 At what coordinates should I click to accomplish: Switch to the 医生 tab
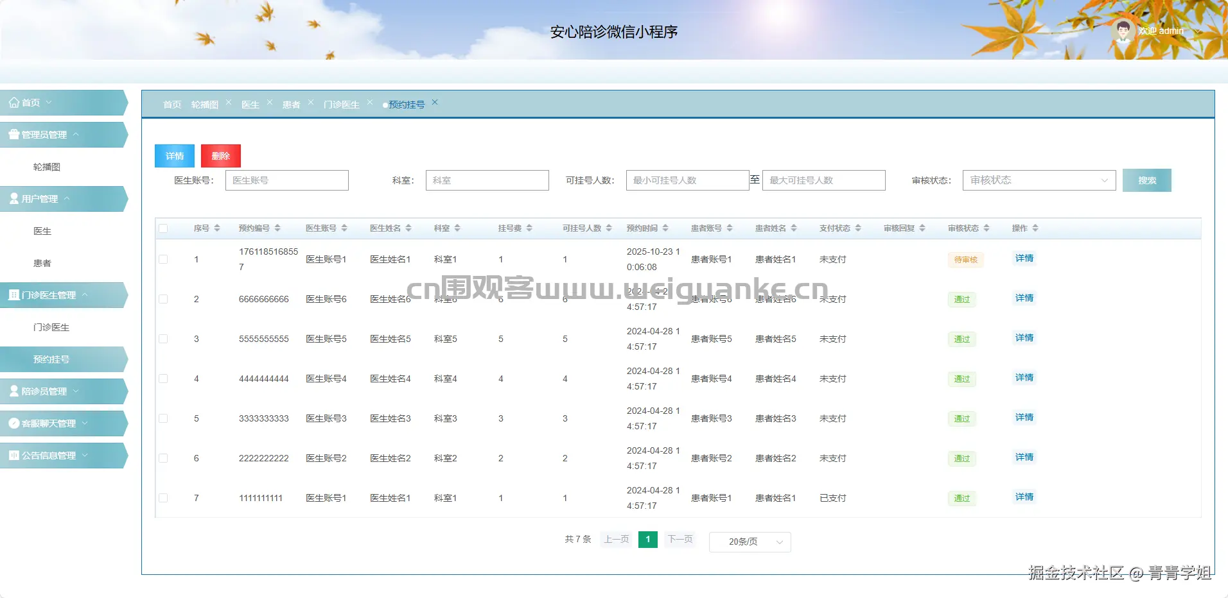click(250, 105)
